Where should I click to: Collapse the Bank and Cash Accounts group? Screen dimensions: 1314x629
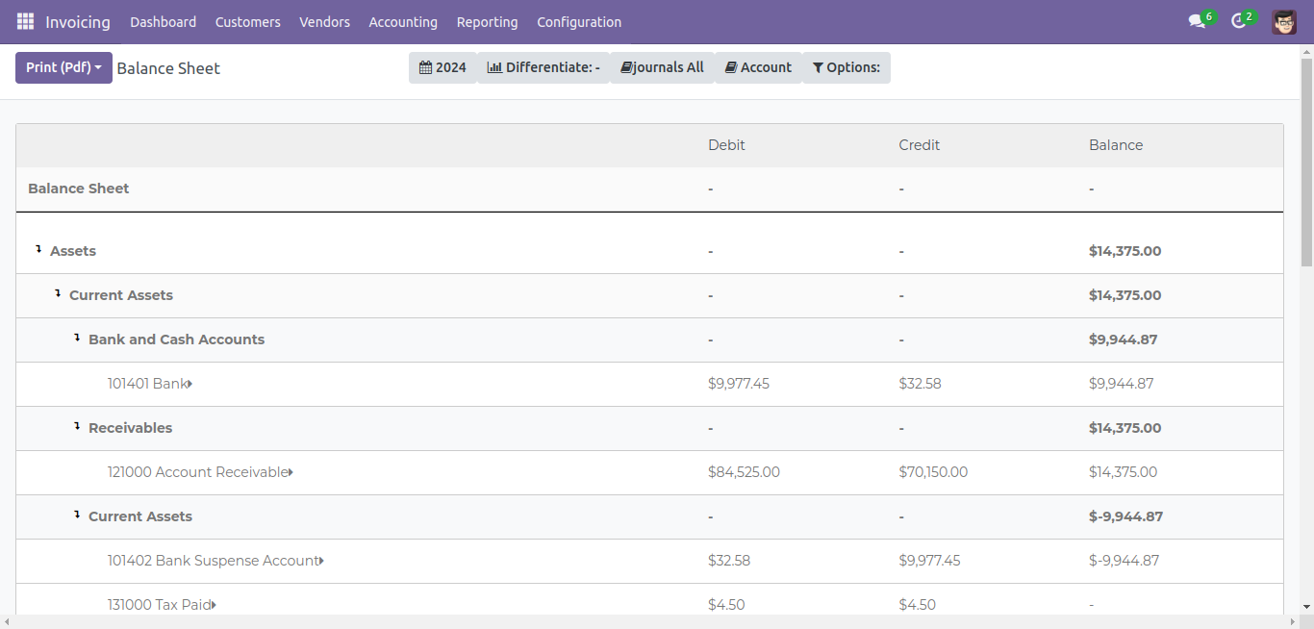click(x=78, y=339)
